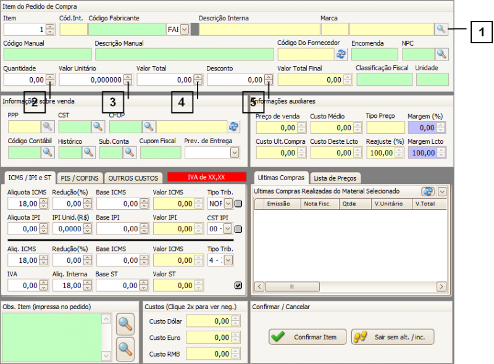Toggle checkbox next to ICMS Tipo Trib.
Image resolution: width=494 pixels, height=364 pixels.
(238, 204)
